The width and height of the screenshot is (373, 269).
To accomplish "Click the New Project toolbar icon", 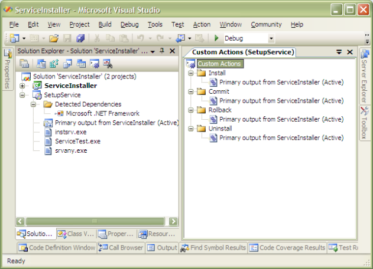I will pos(15,38).
